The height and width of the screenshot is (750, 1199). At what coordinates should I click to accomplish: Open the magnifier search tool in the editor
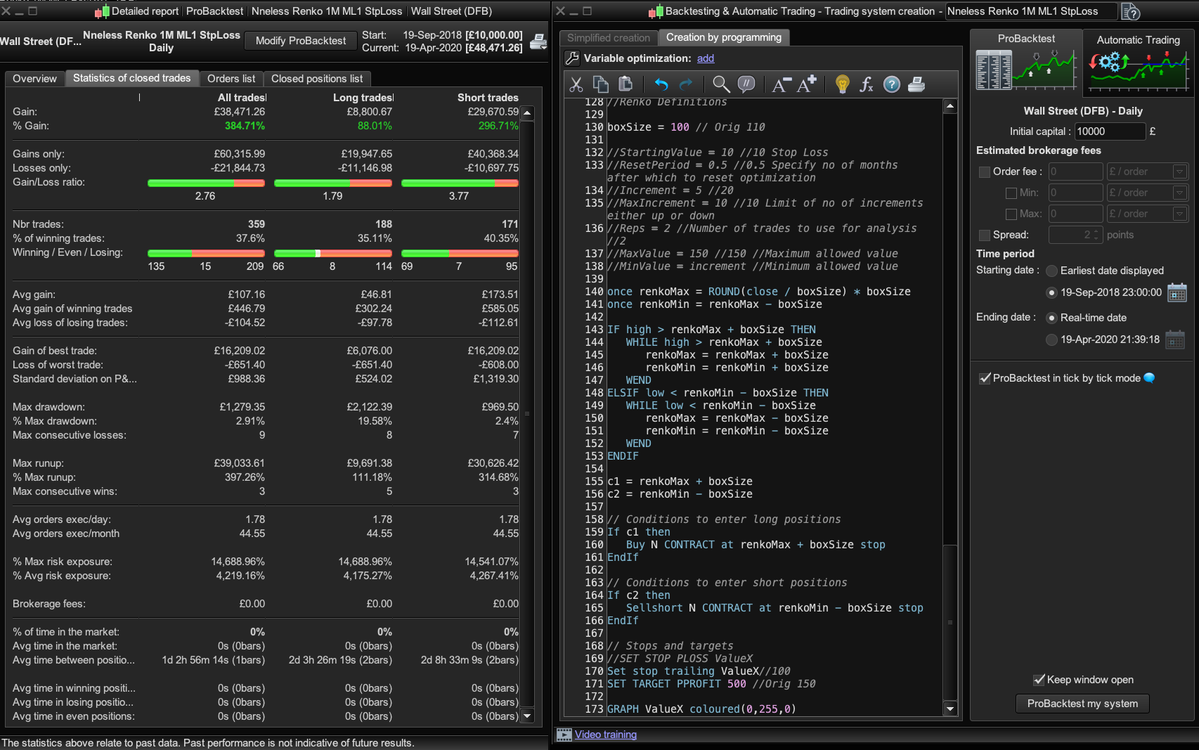pos(720,84)
